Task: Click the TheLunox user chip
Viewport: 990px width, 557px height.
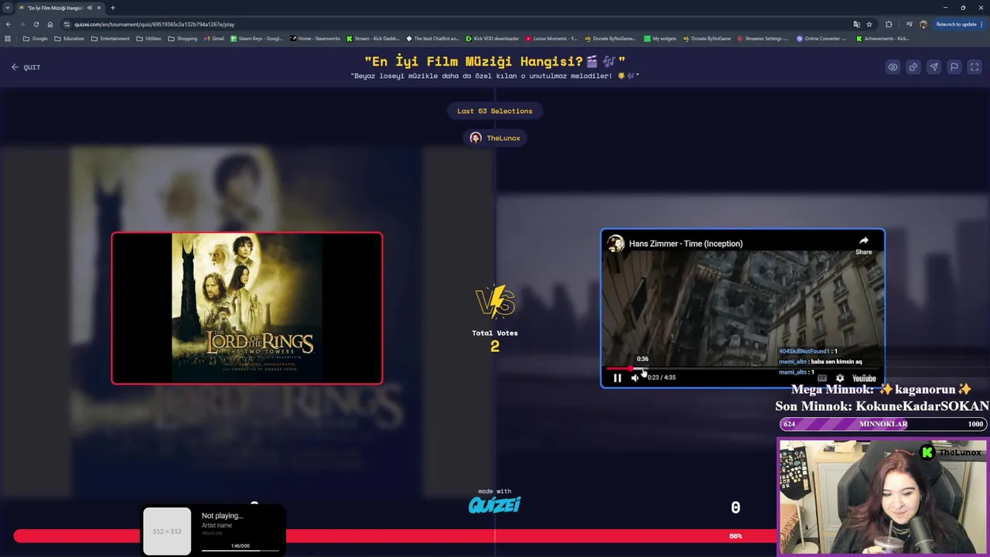Action: (495, 138)
